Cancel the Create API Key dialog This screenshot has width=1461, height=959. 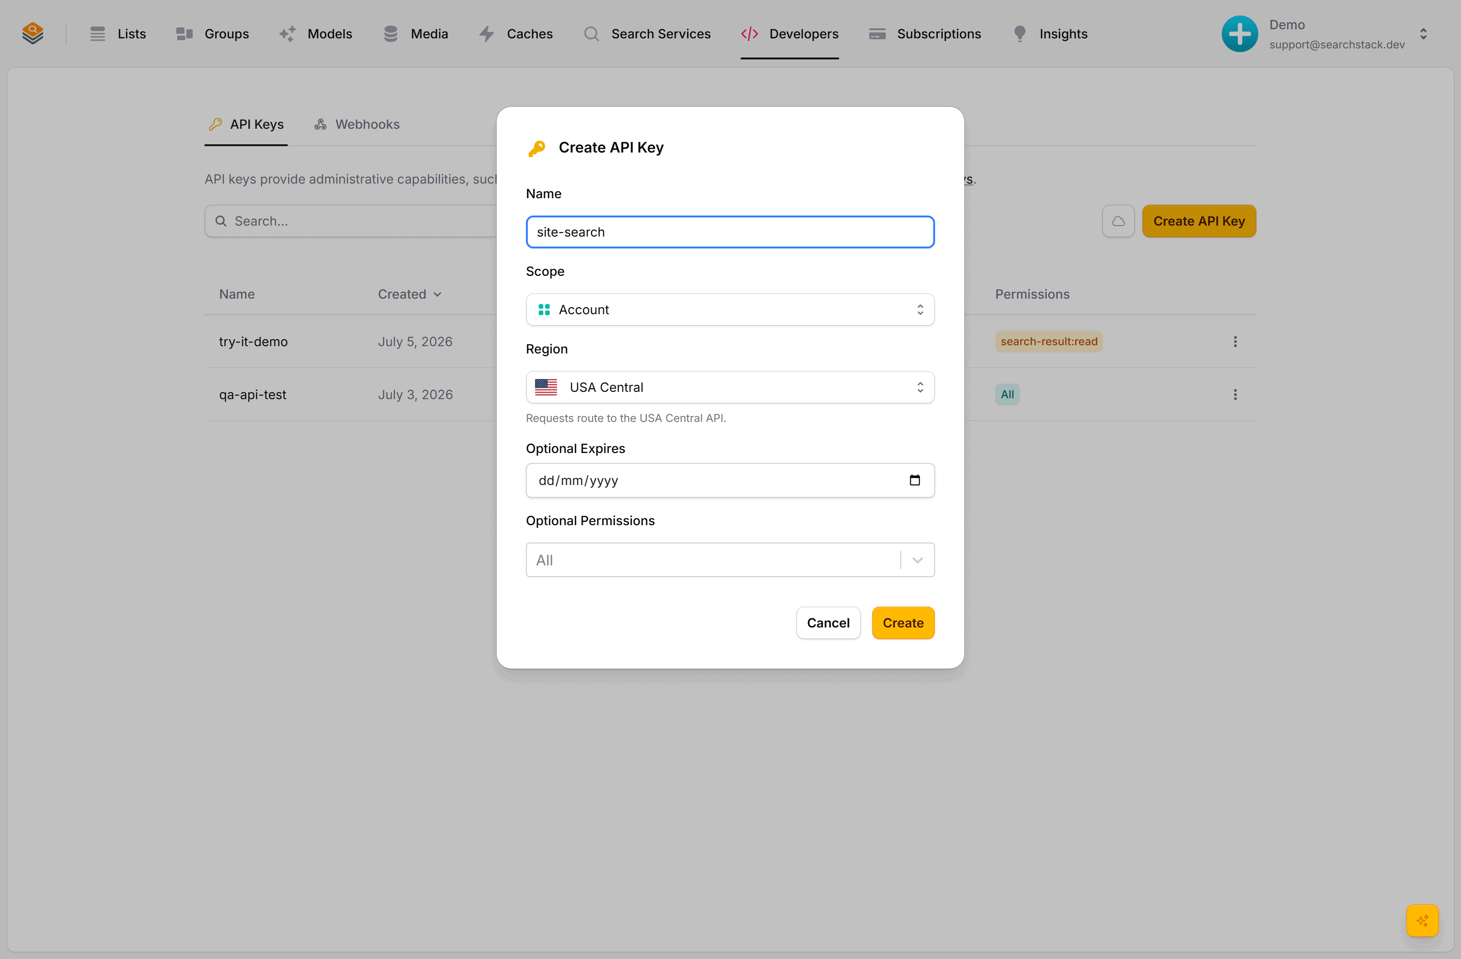click(828, 623)
